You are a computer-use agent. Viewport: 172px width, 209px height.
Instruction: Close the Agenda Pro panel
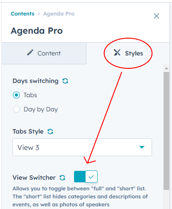pos(156,16)
